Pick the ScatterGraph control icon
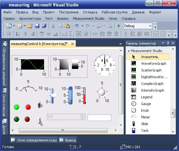 [x=134, y=70]
